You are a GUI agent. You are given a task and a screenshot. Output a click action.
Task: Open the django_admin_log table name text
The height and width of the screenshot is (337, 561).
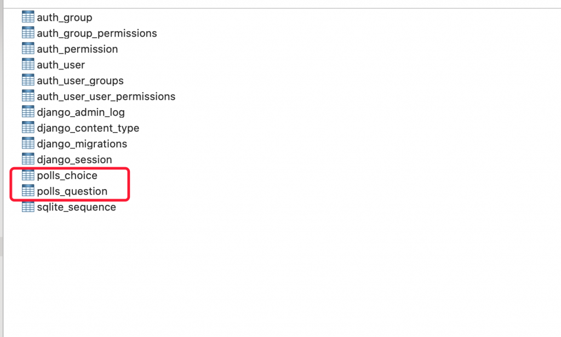click(81, 112)
